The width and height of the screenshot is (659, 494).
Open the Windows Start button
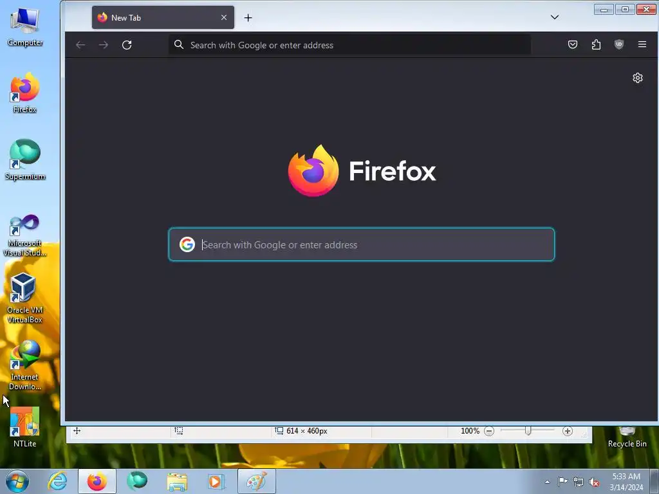click(17, 481)
